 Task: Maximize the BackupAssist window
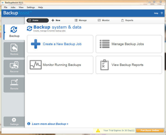pos(154,2)
